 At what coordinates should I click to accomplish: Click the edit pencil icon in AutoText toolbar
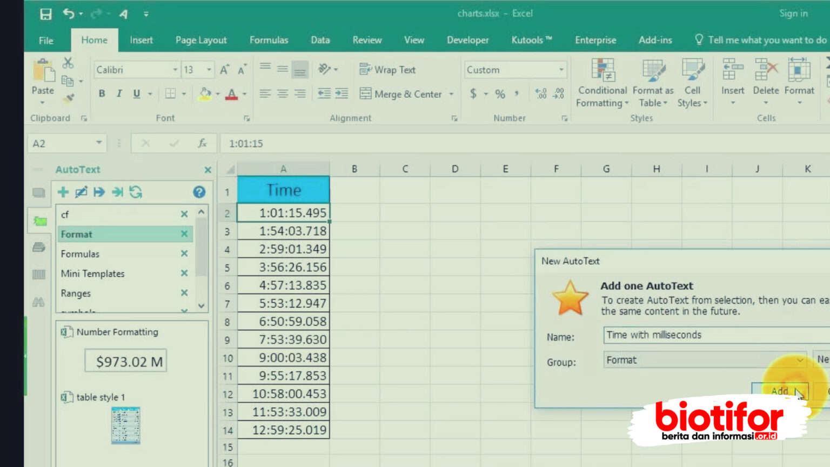81,192
